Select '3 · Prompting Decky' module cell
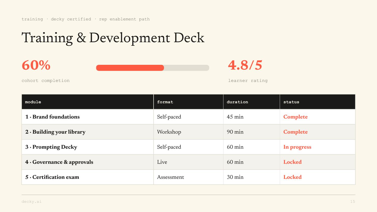377x212 pixels. (x=87, y=147)
